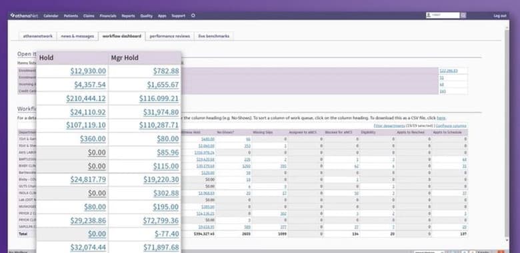Viewport: 520px width, 253px height.
Task: Open the $360.00 Hold amount
Action: pos(93,138)
